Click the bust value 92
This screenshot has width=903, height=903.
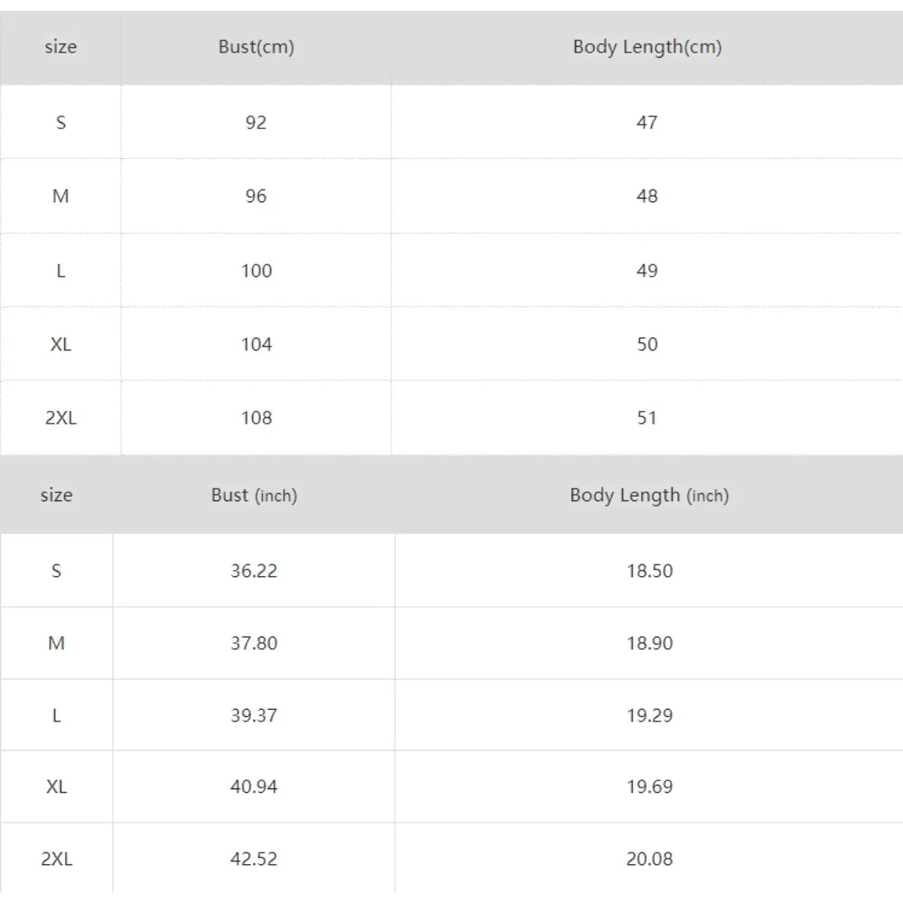coord(256,122)
